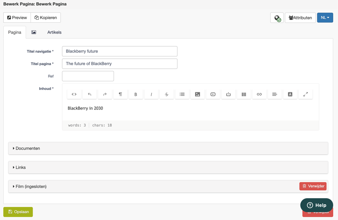Undo the last editor change

[x=89, y=94]
